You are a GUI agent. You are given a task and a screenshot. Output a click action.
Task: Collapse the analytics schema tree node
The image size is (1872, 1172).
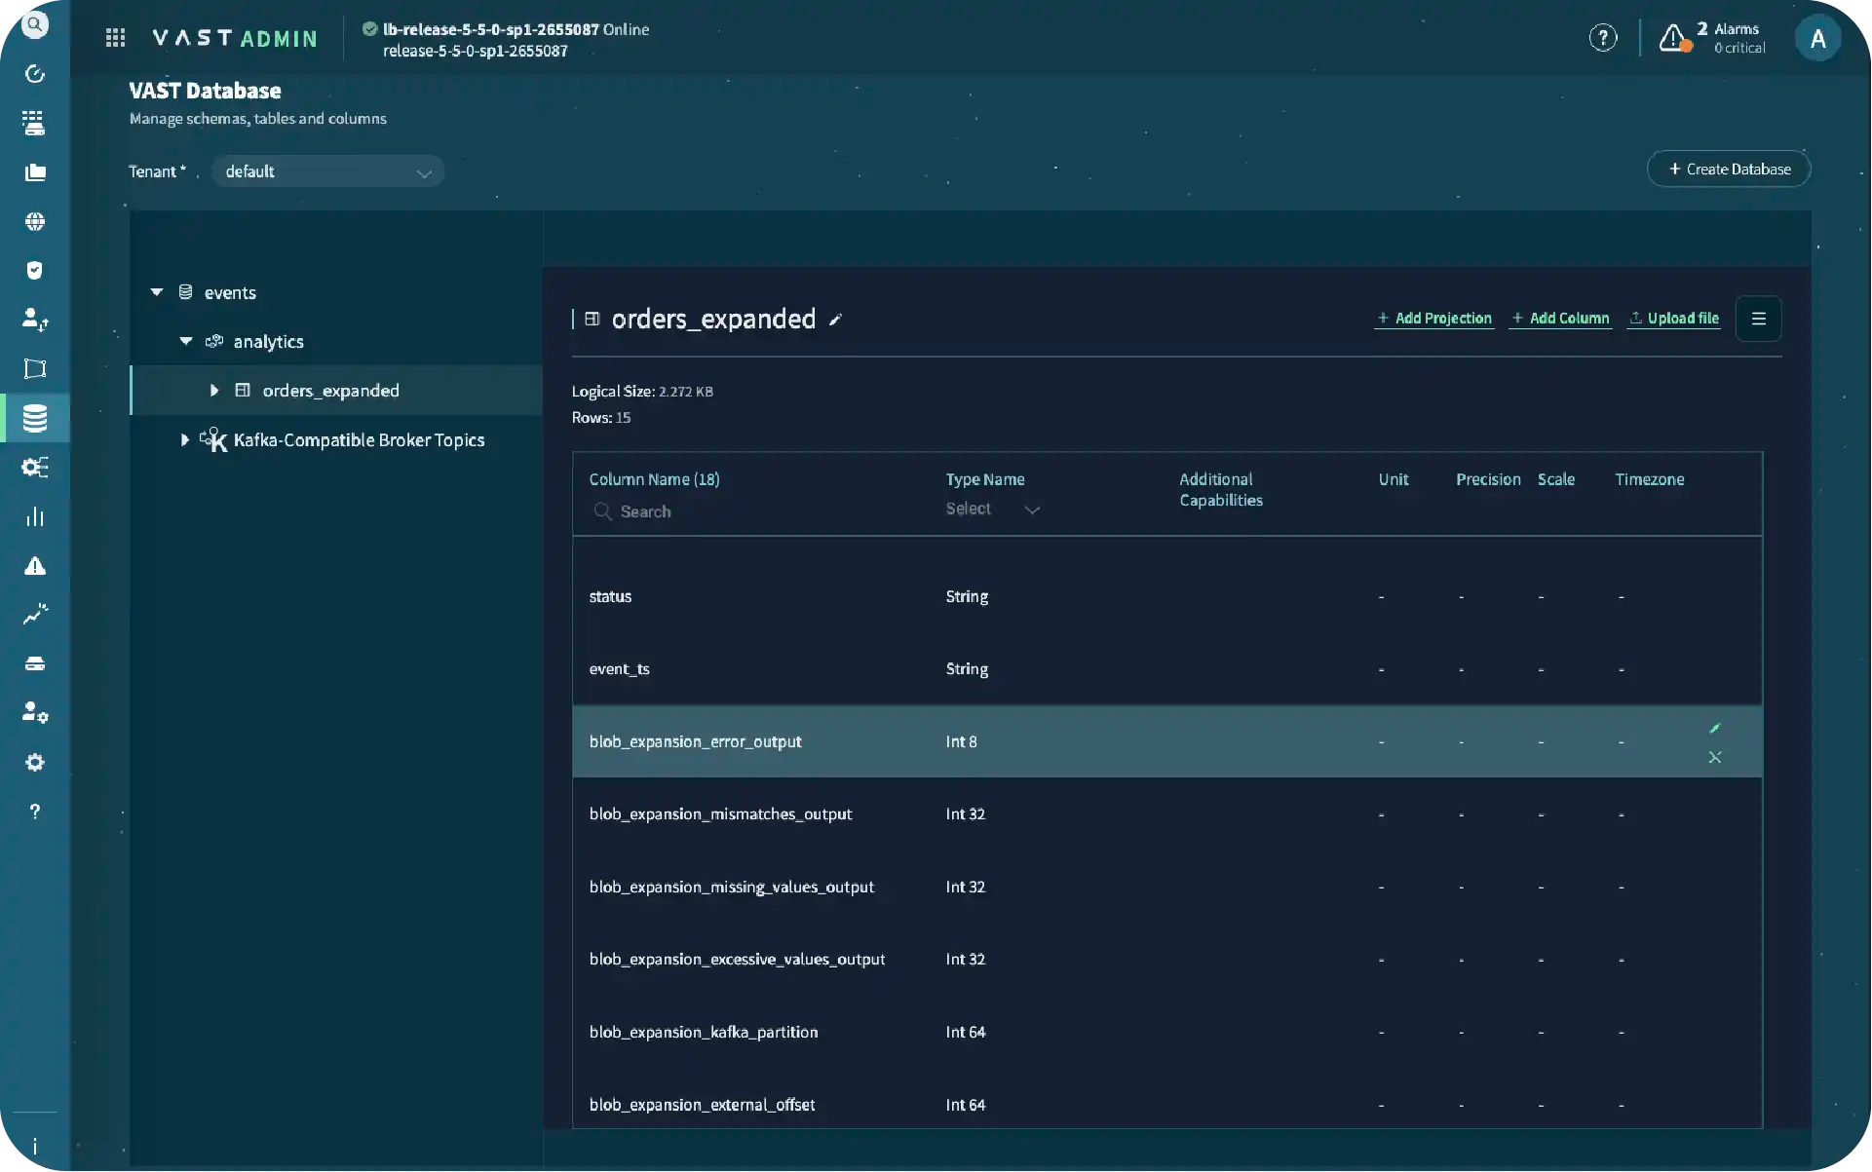click(x=186, y=341)
